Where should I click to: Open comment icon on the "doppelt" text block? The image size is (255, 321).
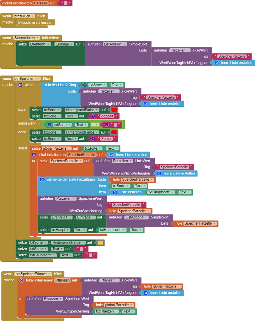(92, 116)
